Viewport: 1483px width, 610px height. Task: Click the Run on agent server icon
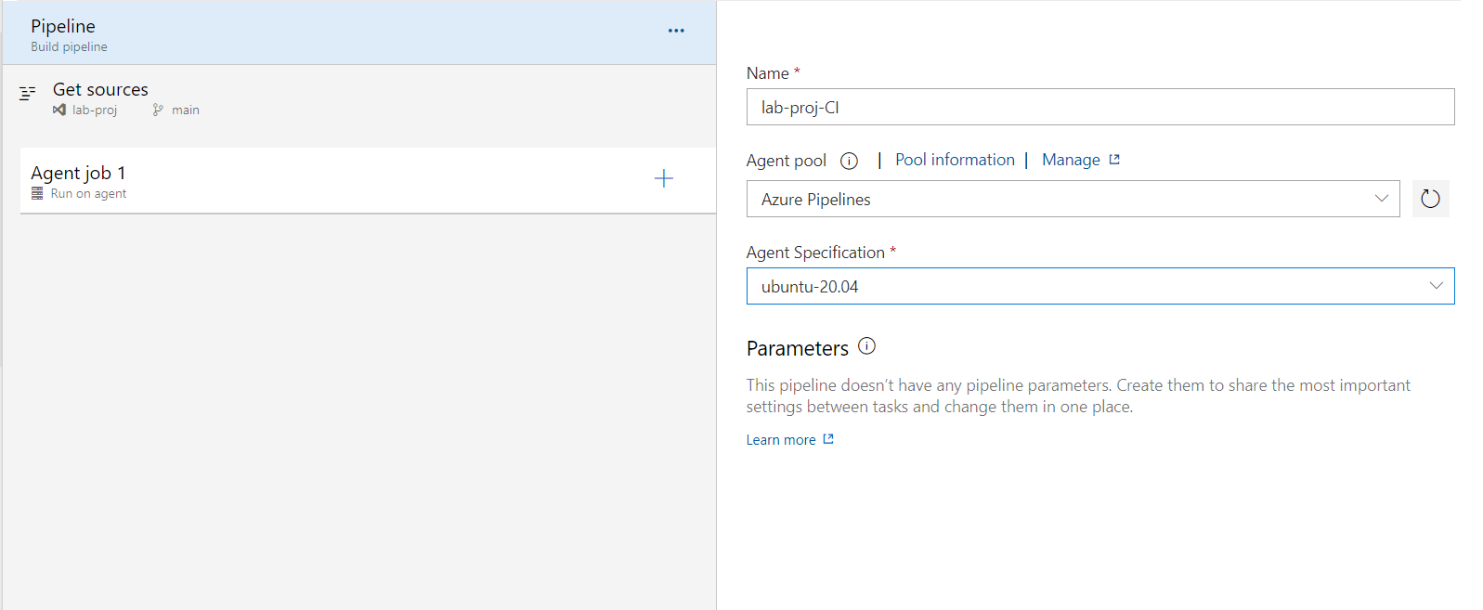(37, 193)
